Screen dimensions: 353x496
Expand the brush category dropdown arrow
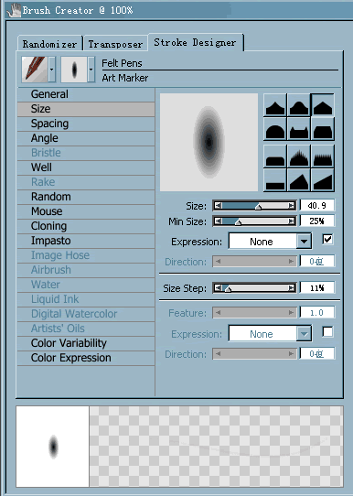click(x=52, y=70)
